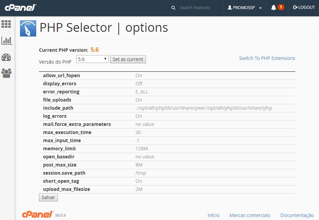Click the search magnifier icon
Image resolution: width=319 pixels, height=220 pixels.
pos(173,8)
